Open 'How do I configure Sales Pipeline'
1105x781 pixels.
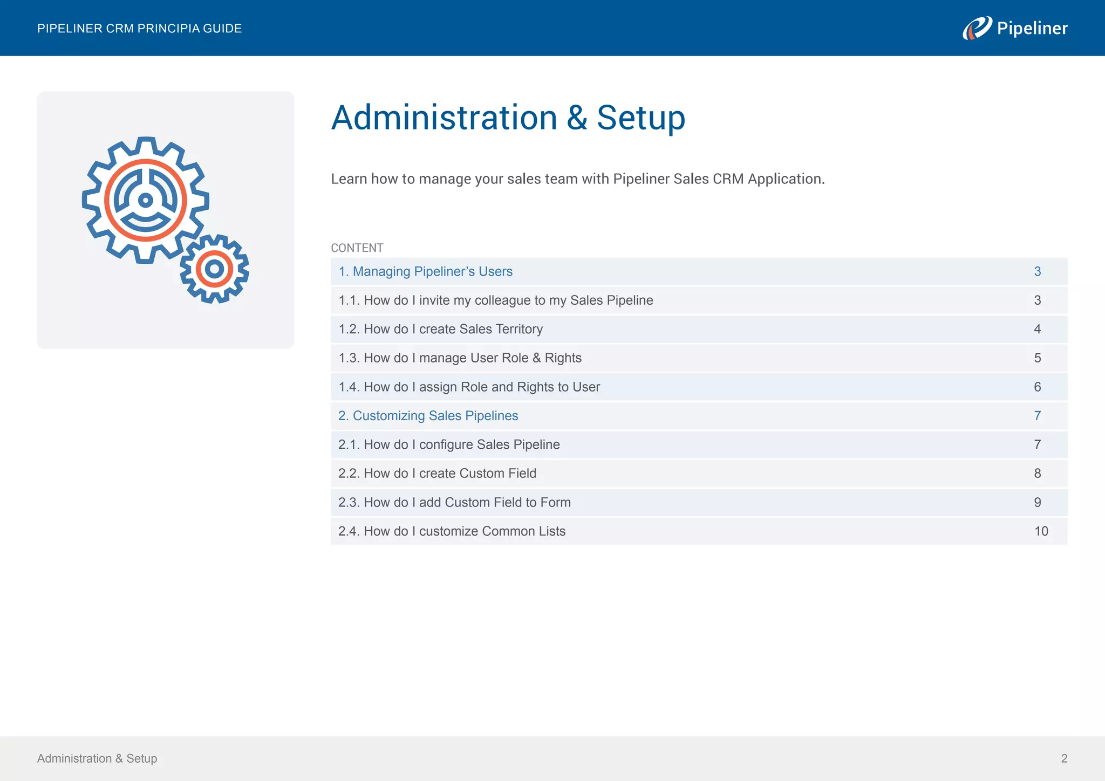click(449, 444)
